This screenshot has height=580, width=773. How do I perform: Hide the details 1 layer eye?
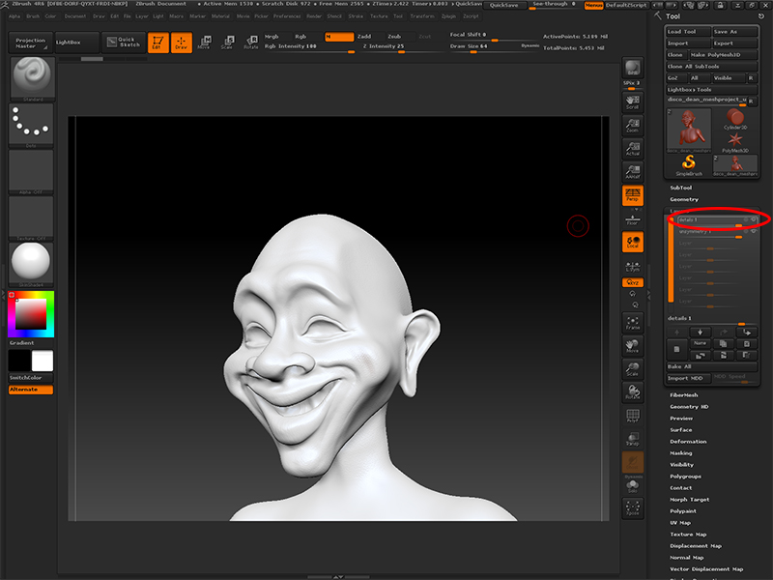[x=754, y=220]
